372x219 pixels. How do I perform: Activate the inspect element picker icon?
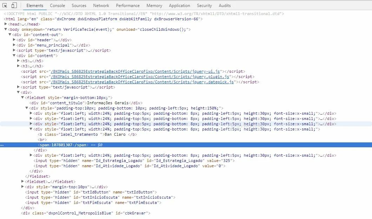tap(5, 5)
